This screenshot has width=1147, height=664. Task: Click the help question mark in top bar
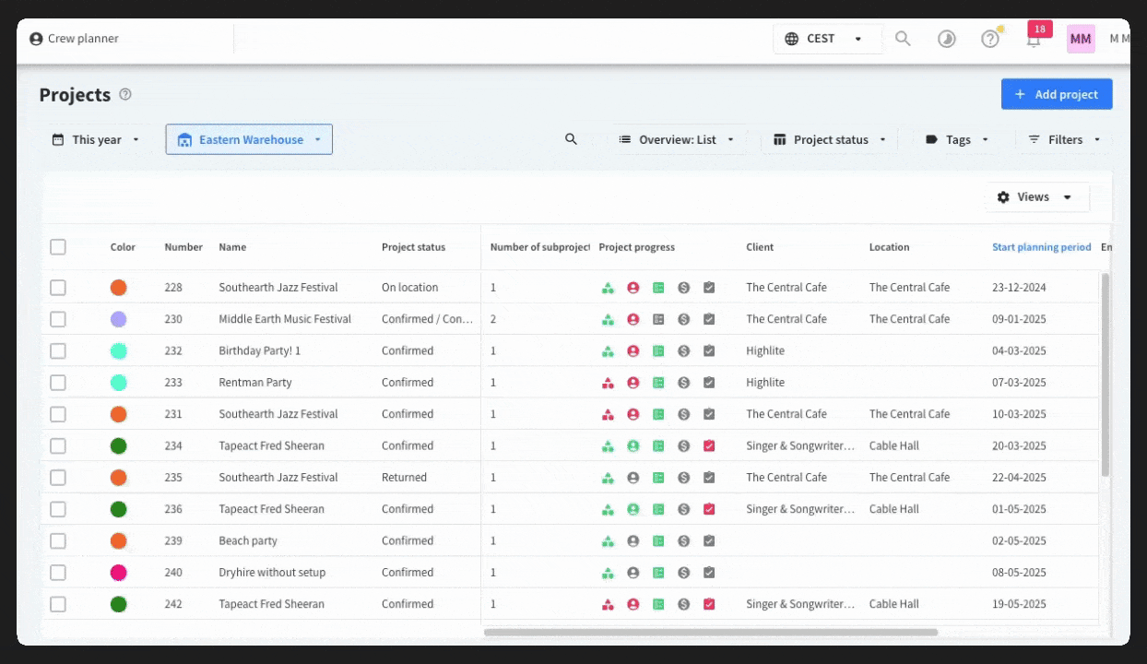point(990,39)
